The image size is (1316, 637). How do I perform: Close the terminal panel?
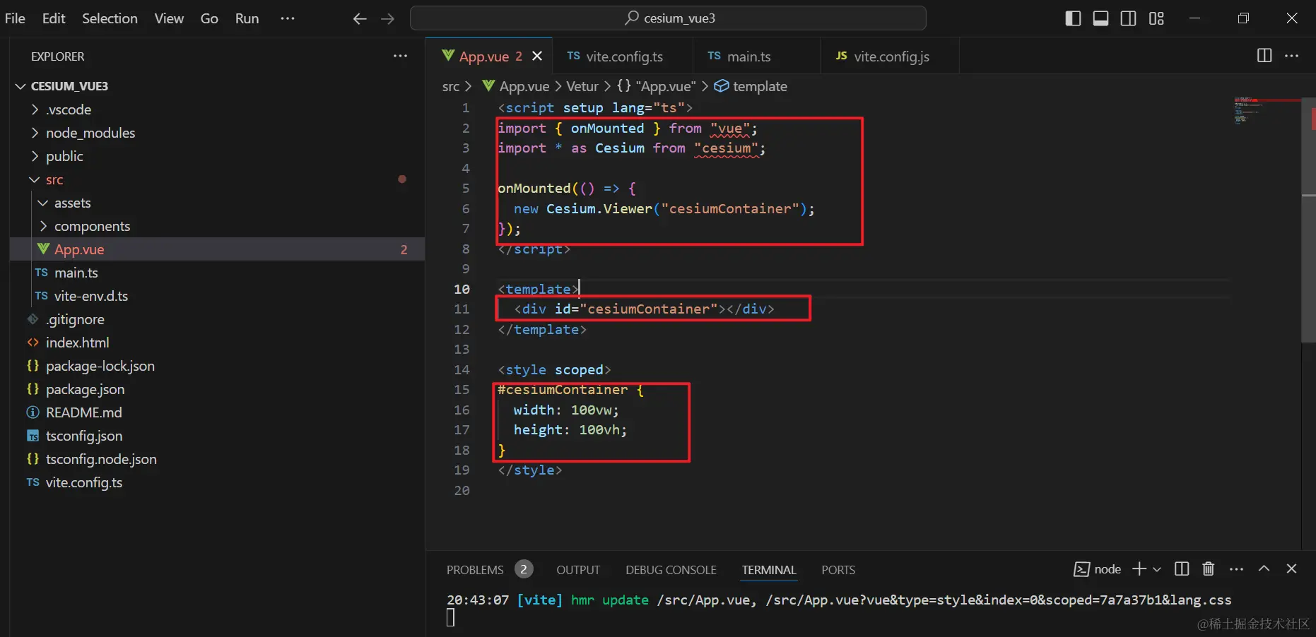click(x=1291, y=569)
